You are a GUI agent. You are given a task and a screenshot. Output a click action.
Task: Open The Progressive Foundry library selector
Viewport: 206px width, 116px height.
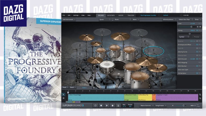click(149, 15)
